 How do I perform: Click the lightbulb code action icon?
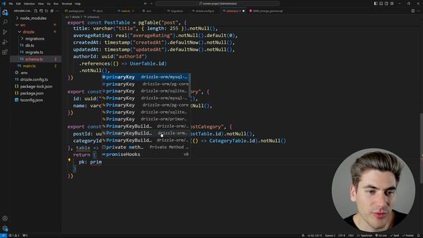point(69,160)
